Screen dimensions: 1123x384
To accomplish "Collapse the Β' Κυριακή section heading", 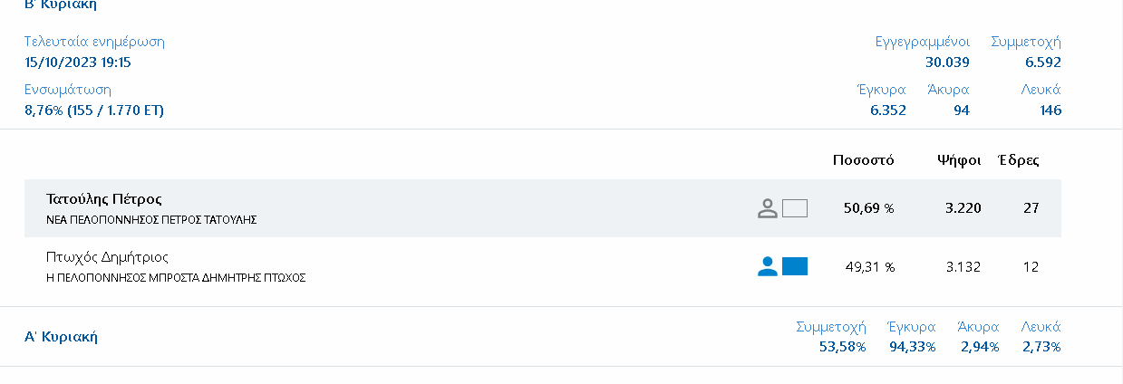I will (61, 5).
